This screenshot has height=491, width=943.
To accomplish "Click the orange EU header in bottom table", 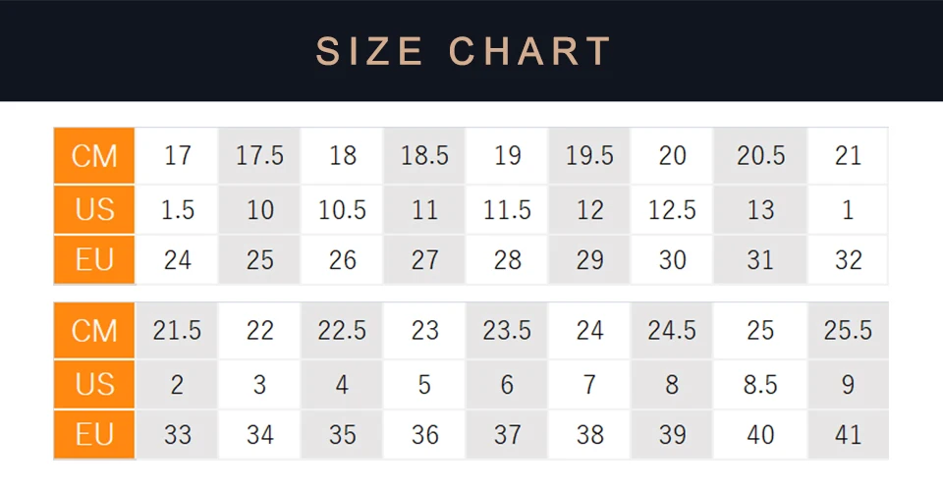I will click(x=94, y=434).
